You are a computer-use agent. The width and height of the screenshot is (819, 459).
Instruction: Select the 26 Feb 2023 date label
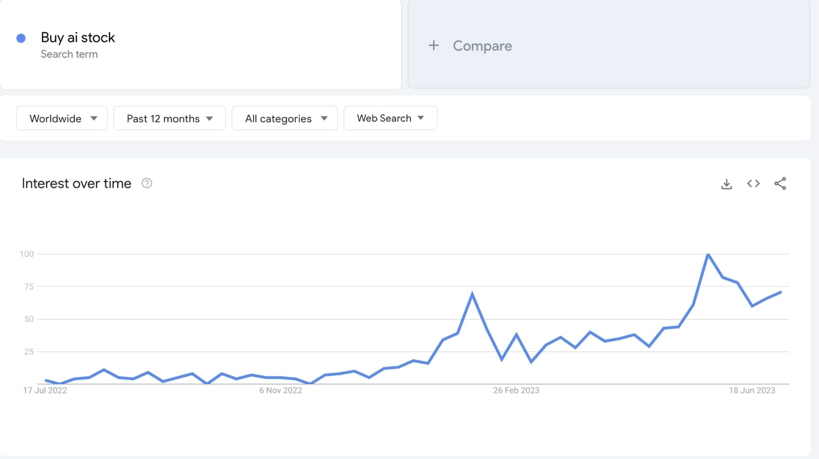[x=516, y=391]
